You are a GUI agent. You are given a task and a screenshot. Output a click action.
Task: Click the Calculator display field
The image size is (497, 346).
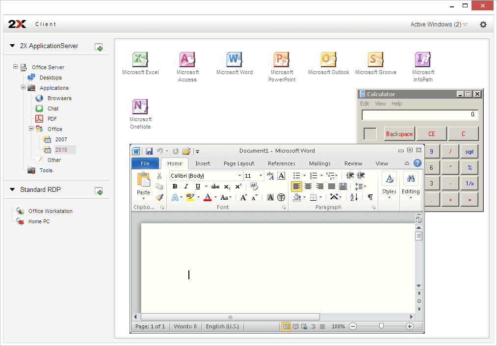point(420,114)
